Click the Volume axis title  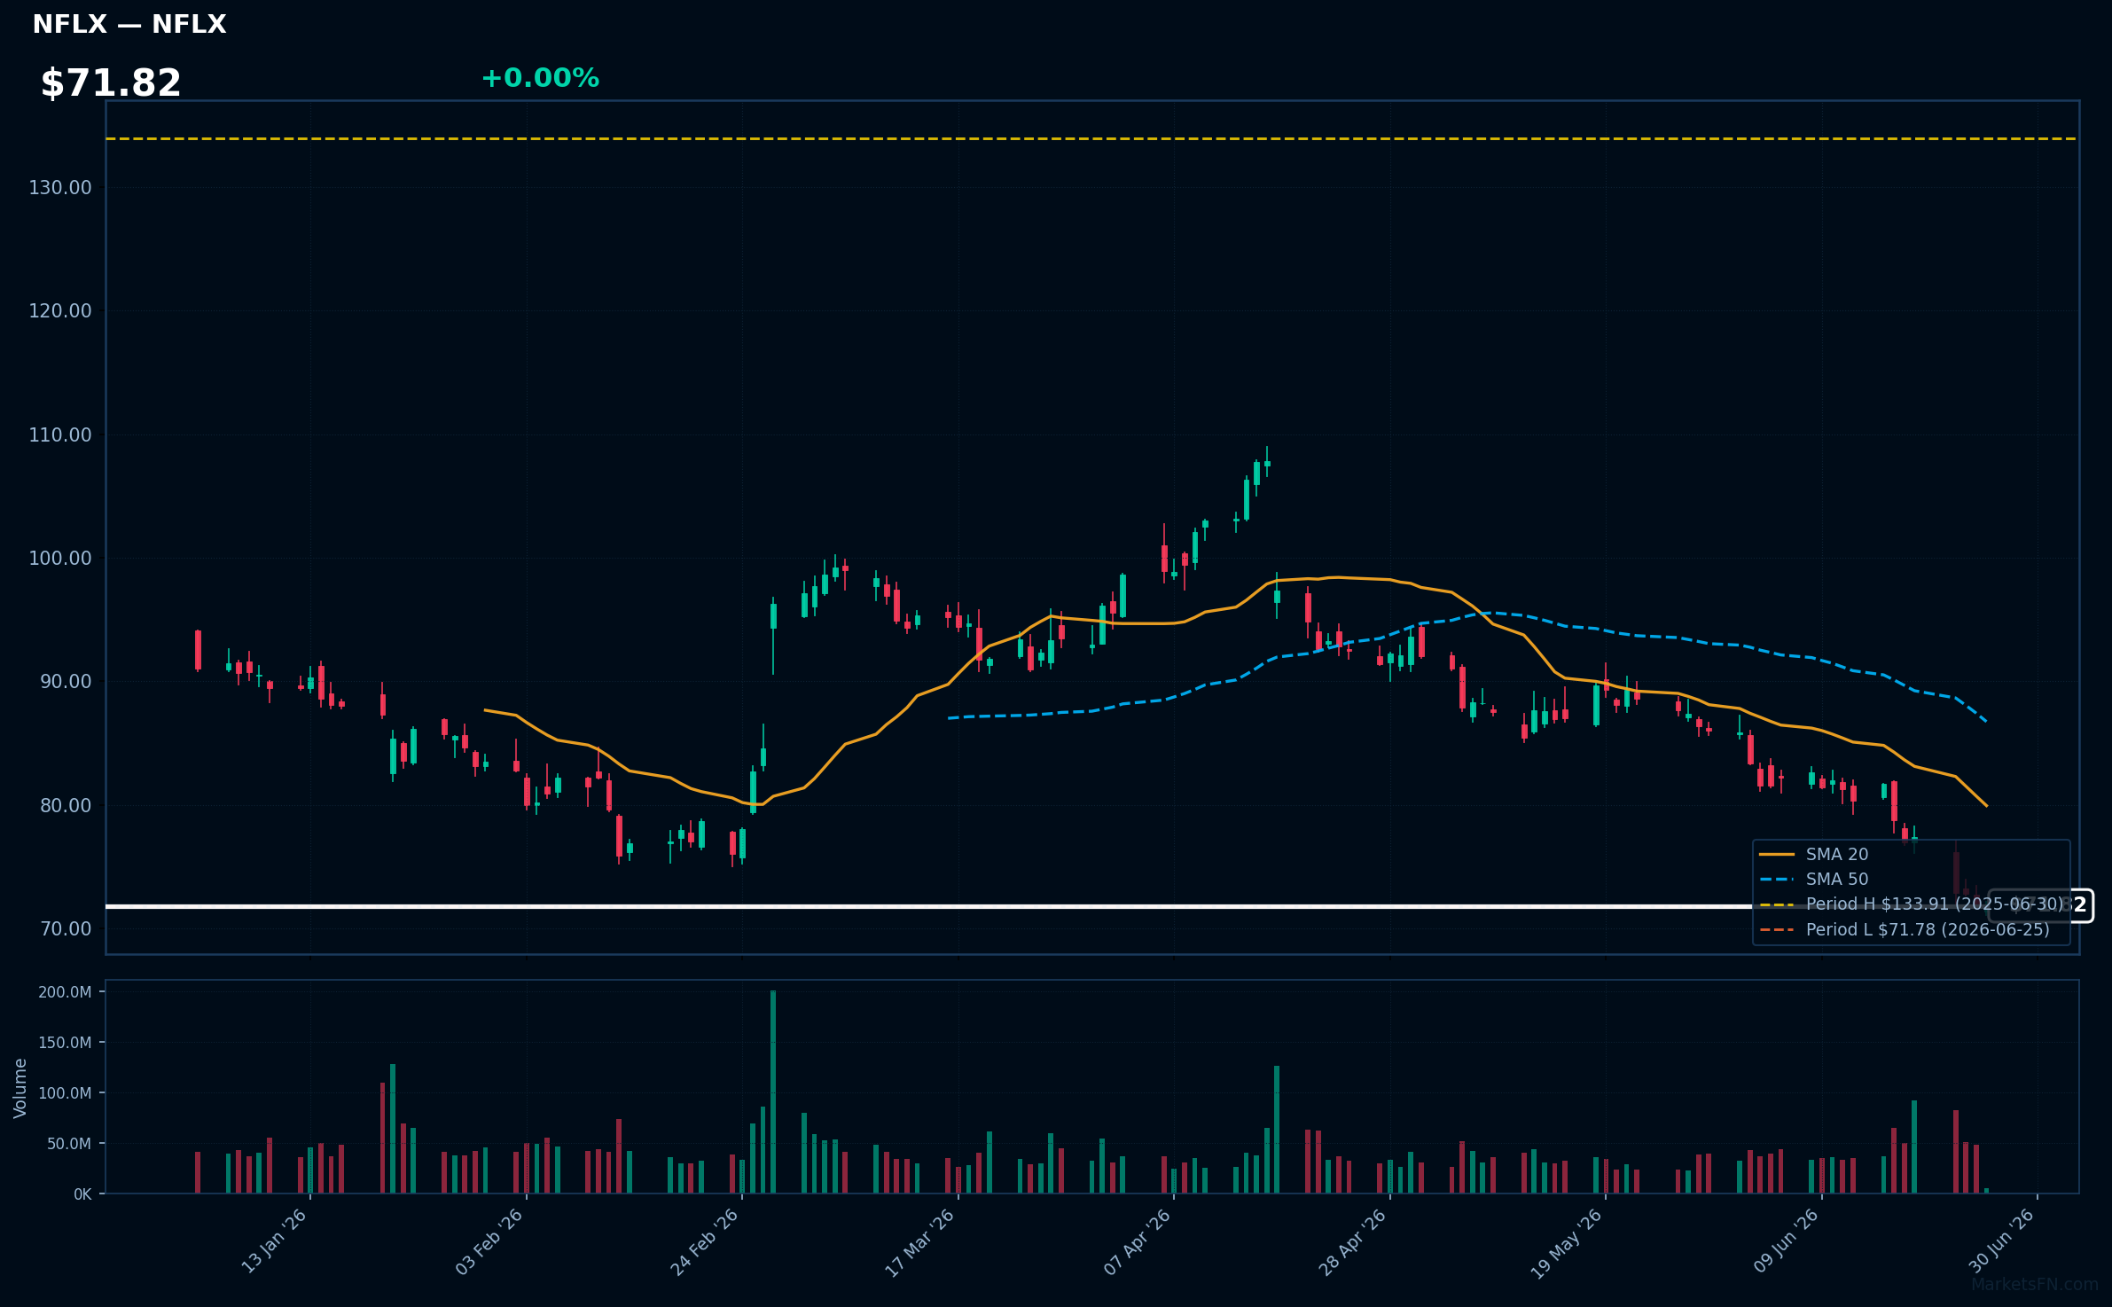pos(20,1088)
